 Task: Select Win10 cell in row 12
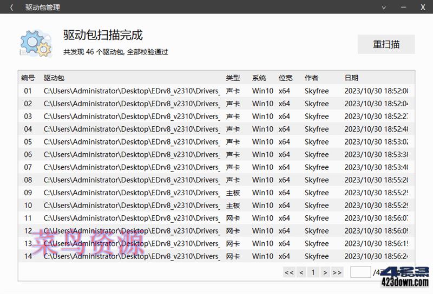263,231
